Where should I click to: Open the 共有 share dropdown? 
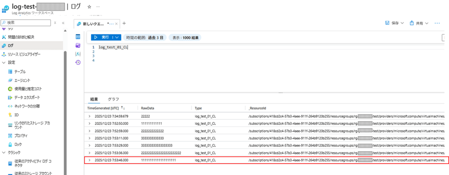tap(419, 23)
